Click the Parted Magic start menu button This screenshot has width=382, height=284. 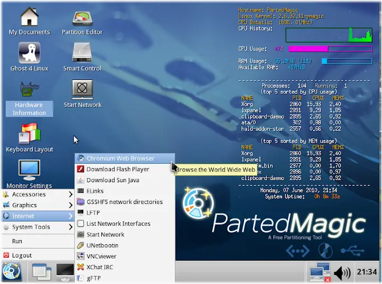pyautogui.click(x=12, y=272)
